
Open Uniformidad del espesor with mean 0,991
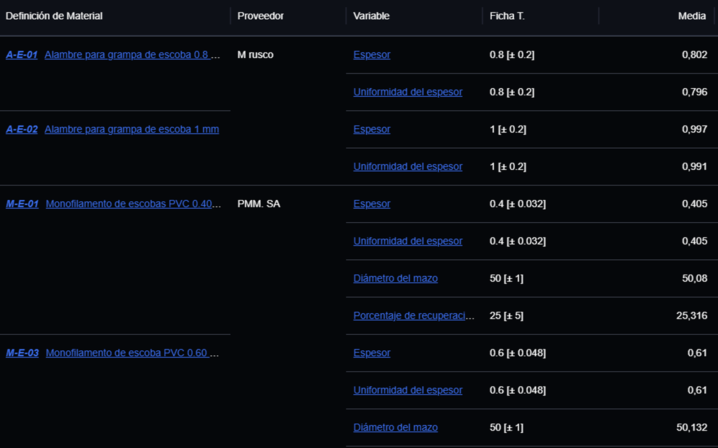pyautogui.click(x=408, y=166)
